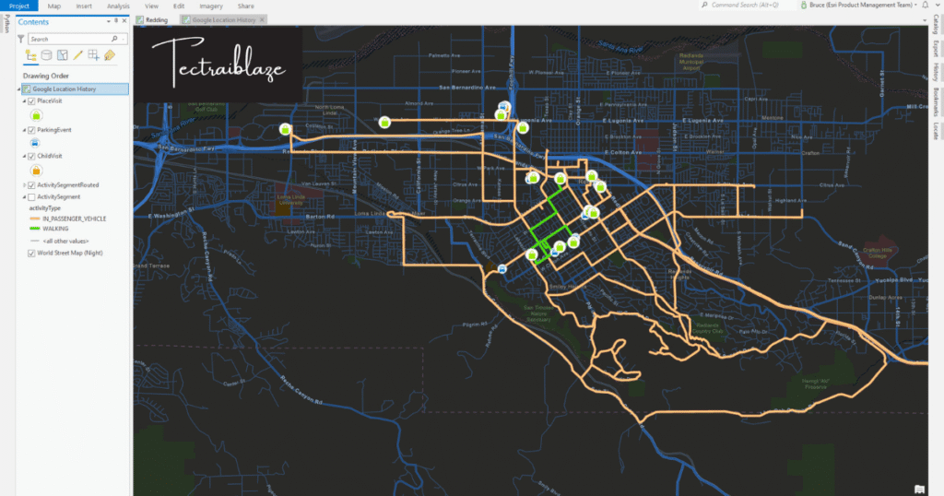The width and height of the screenshot is (944, 496).
Task: Click the green sign-in status icon beside Bruce
Action: tap(804, 5)
